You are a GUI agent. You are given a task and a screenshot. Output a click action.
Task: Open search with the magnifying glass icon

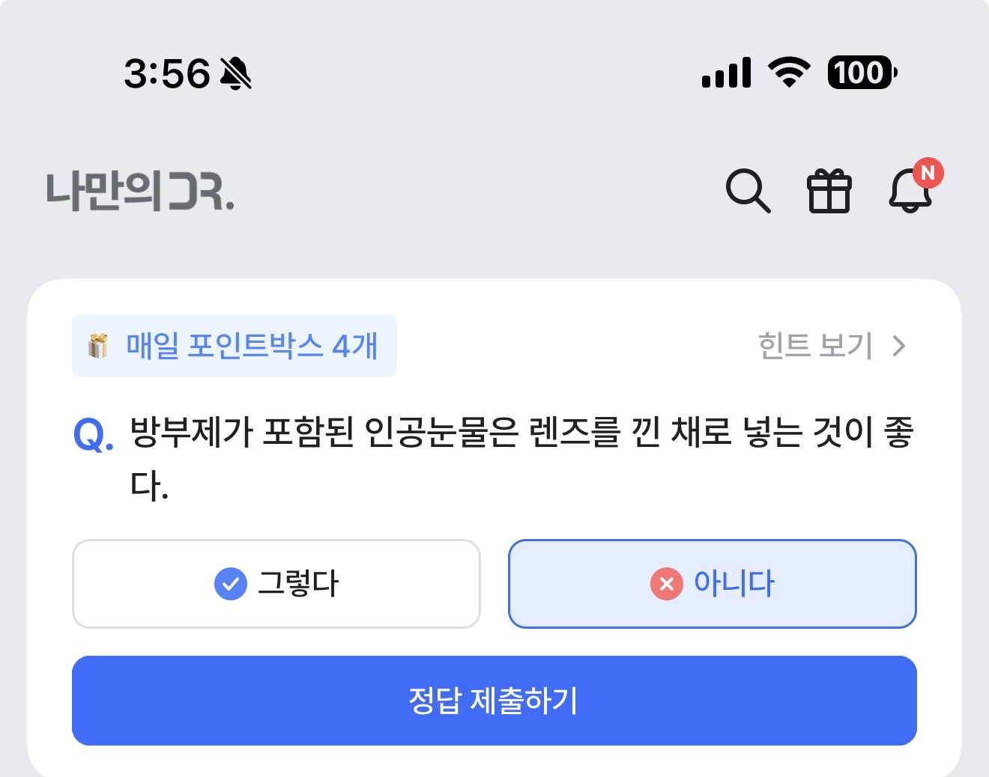[x=748, y=191]
